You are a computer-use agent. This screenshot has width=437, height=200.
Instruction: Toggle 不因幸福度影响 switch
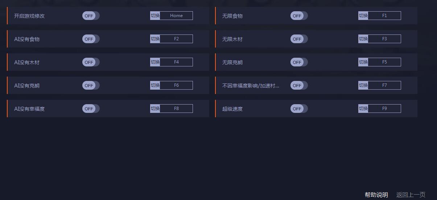point(299,85)
